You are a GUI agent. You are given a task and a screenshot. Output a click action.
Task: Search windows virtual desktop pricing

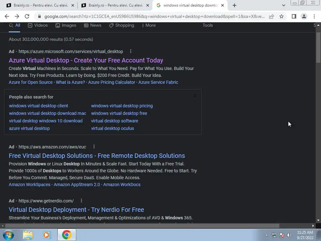coord(122,106)
